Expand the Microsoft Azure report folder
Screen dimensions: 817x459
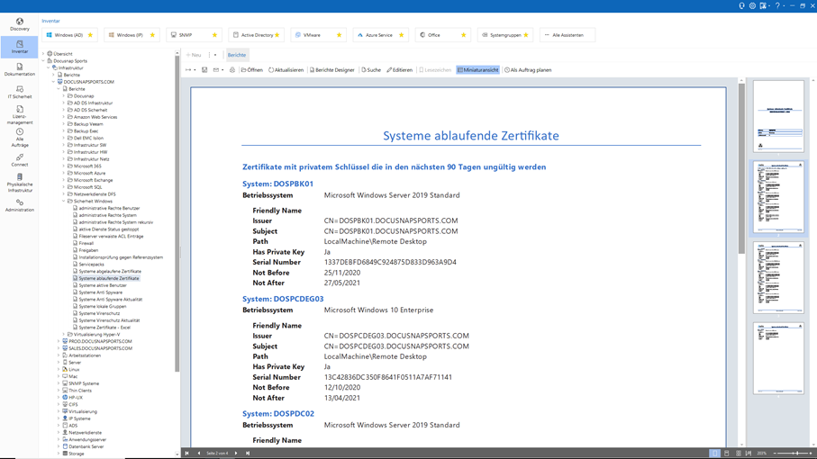(64, 173)
